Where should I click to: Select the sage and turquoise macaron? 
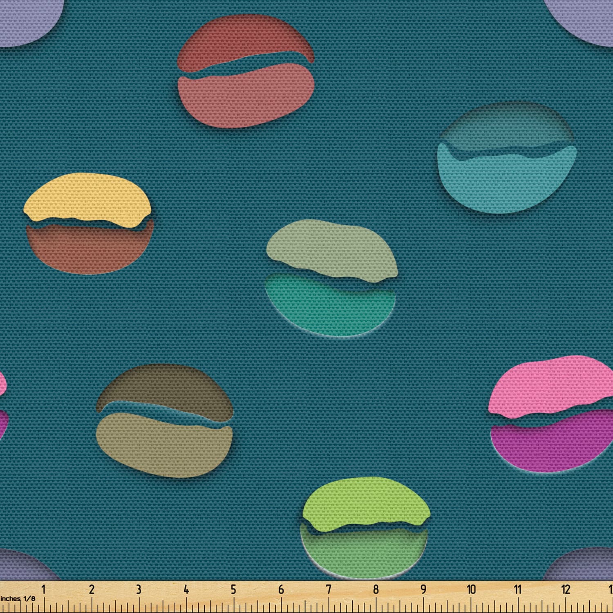pos(331,278)
